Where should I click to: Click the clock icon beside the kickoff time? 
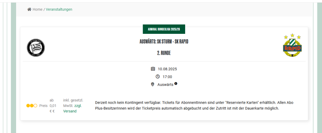tap(157, 77)
